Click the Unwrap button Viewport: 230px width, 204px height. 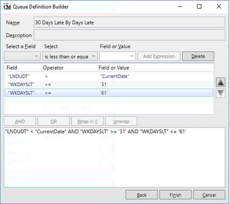pyautogui.click(x=121, y=122)
